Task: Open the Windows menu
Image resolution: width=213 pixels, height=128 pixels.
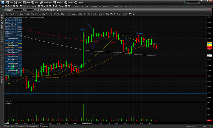Action: pyautogui.click(x=58, y=3)
